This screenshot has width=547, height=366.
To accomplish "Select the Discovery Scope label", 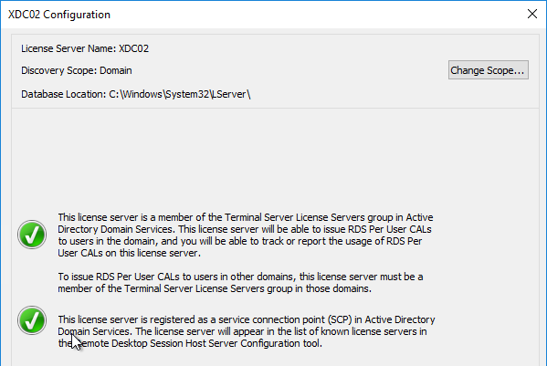I will pyautogui.click(x=59, y=70).
